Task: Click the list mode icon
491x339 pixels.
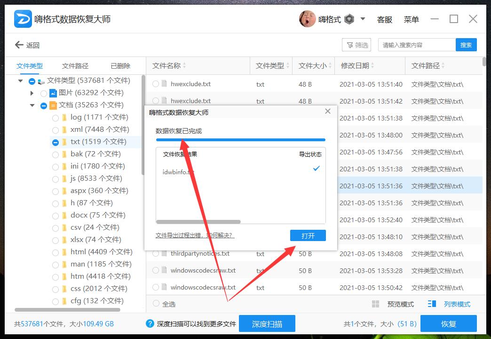Action: pos(432,304)
